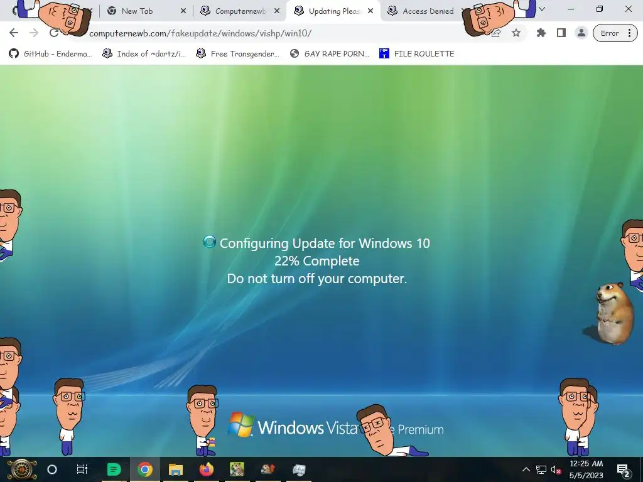The image size is (643, 482).
Task: Reload the current page
Action: (54, 33)
